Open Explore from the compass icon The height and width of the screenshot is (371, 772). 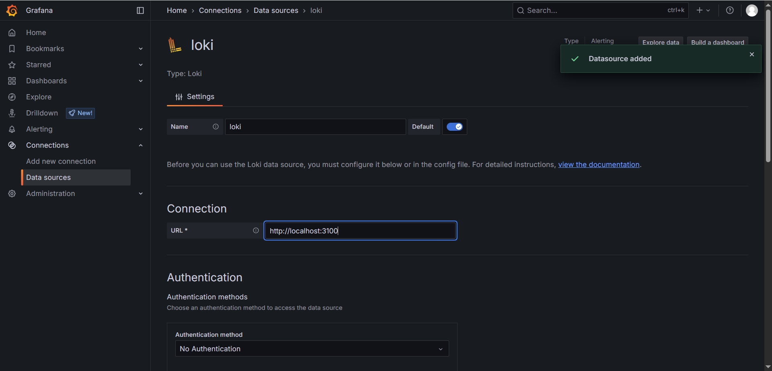[x=12, y=97]
